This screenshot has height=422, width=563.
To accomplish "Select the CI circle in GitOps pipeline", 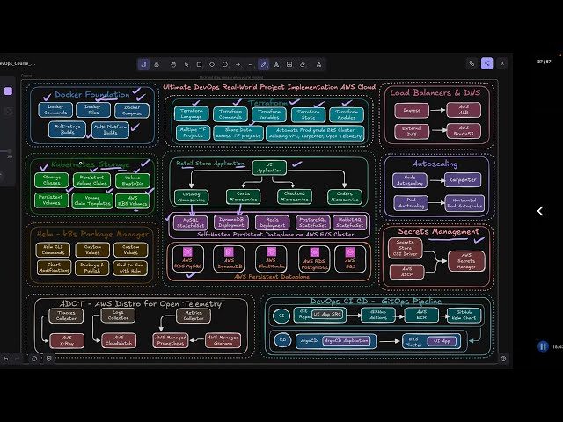I will (281, 316).
